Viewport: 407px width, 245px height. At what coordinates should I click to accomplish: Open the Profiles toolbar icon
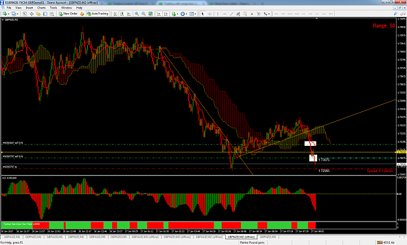[x=14, y=14]
